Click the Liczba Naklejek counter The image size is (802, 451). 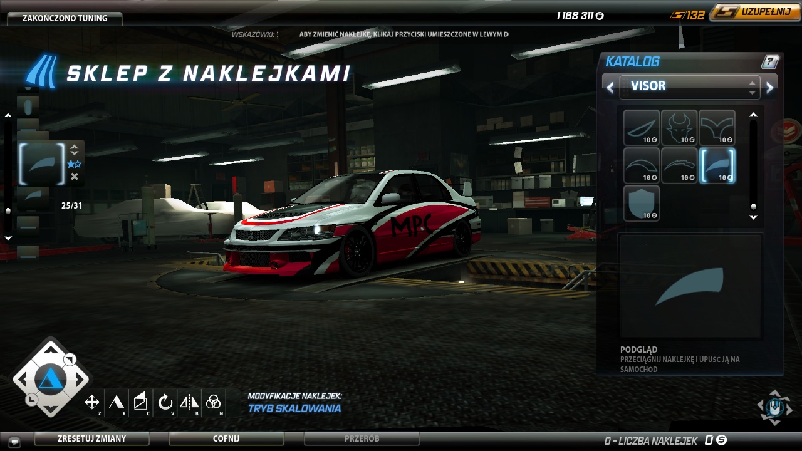651,441
